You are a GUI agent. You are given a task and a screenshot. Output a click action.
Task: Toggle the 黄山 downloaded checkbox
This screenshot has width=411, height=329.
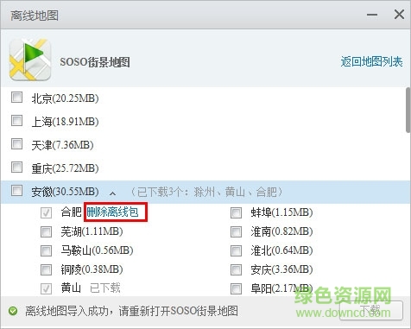[46, 288]
